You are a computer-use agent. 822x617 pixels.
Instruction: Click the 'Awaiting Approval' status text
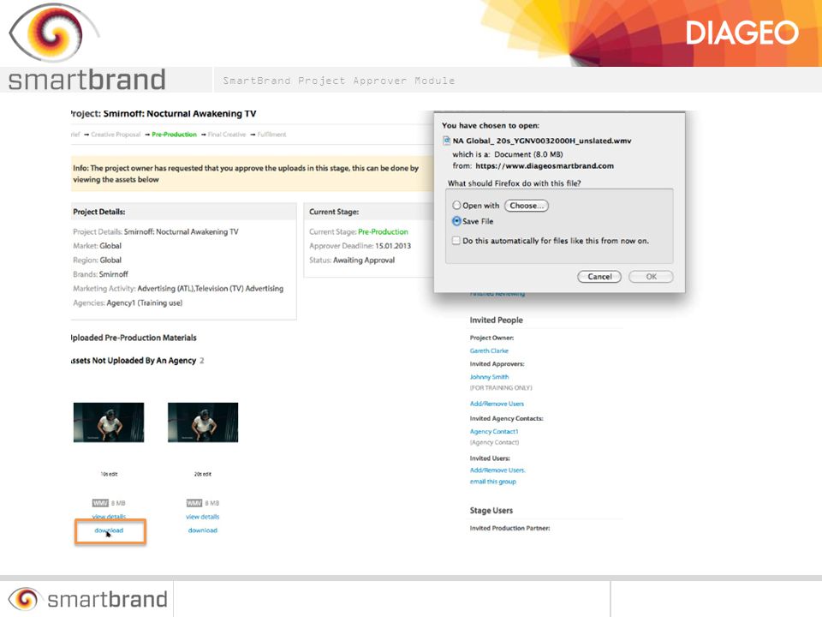pyautogui.click(x=364, y=261)
